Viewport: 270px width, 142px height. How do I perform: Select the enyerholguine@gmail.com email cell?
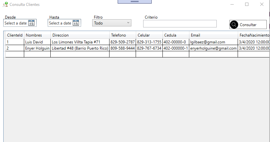point(213,48)
